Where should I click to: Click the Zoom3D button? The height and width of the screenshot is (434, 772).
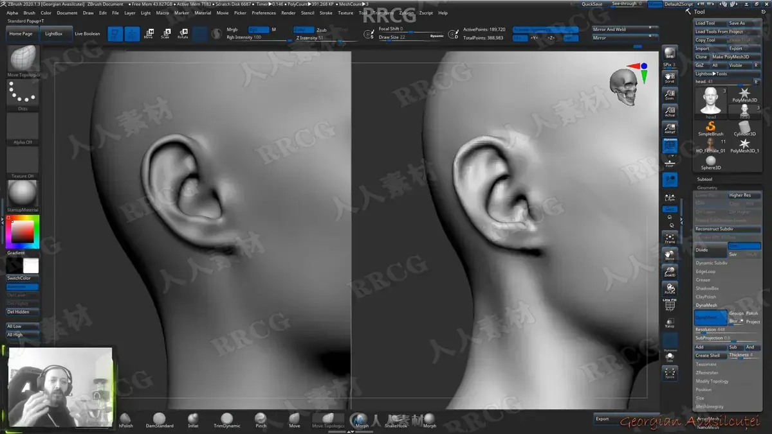click(x=670, y=272)
